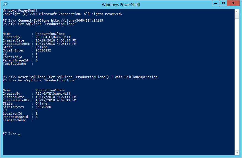242x158 pixels.
Task: Click the Connect-SqlClone command text
Action: pos(34,20)
